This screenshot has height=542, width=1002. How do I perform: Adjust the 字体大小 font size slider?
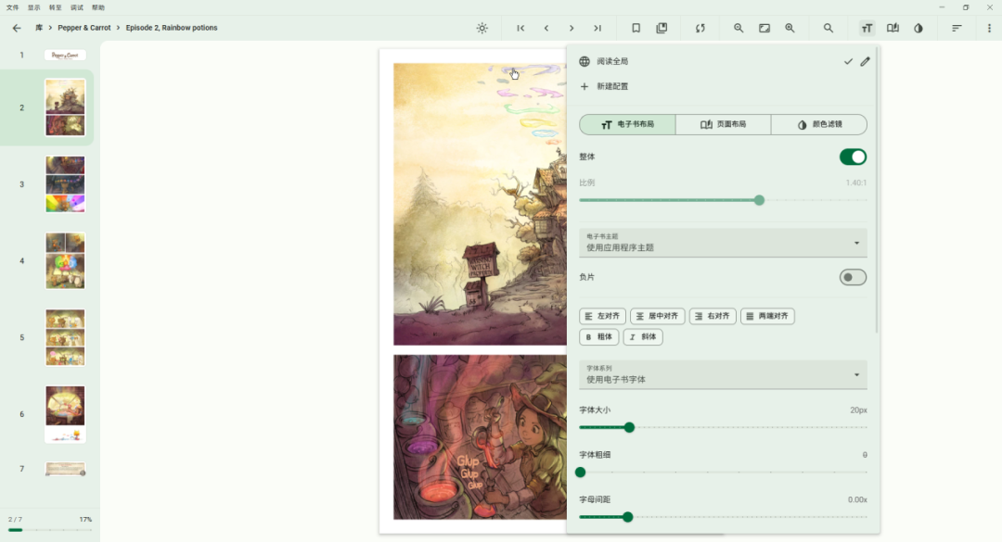pyautogui.click(x=723, y=428)
